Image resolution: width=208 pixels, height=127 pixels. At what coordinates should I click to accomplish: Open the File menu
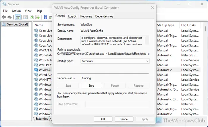(5, 11)
